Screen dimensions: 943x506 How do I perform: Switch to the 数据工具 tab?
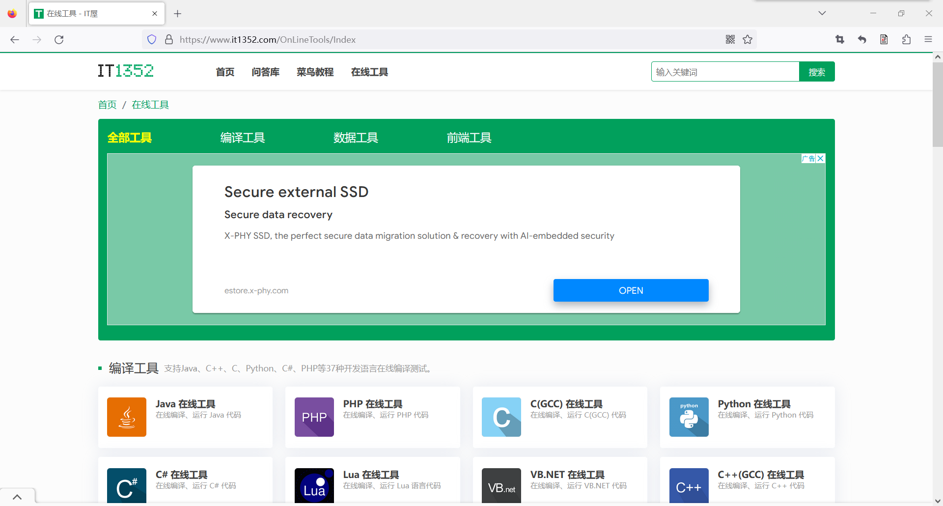356,138
